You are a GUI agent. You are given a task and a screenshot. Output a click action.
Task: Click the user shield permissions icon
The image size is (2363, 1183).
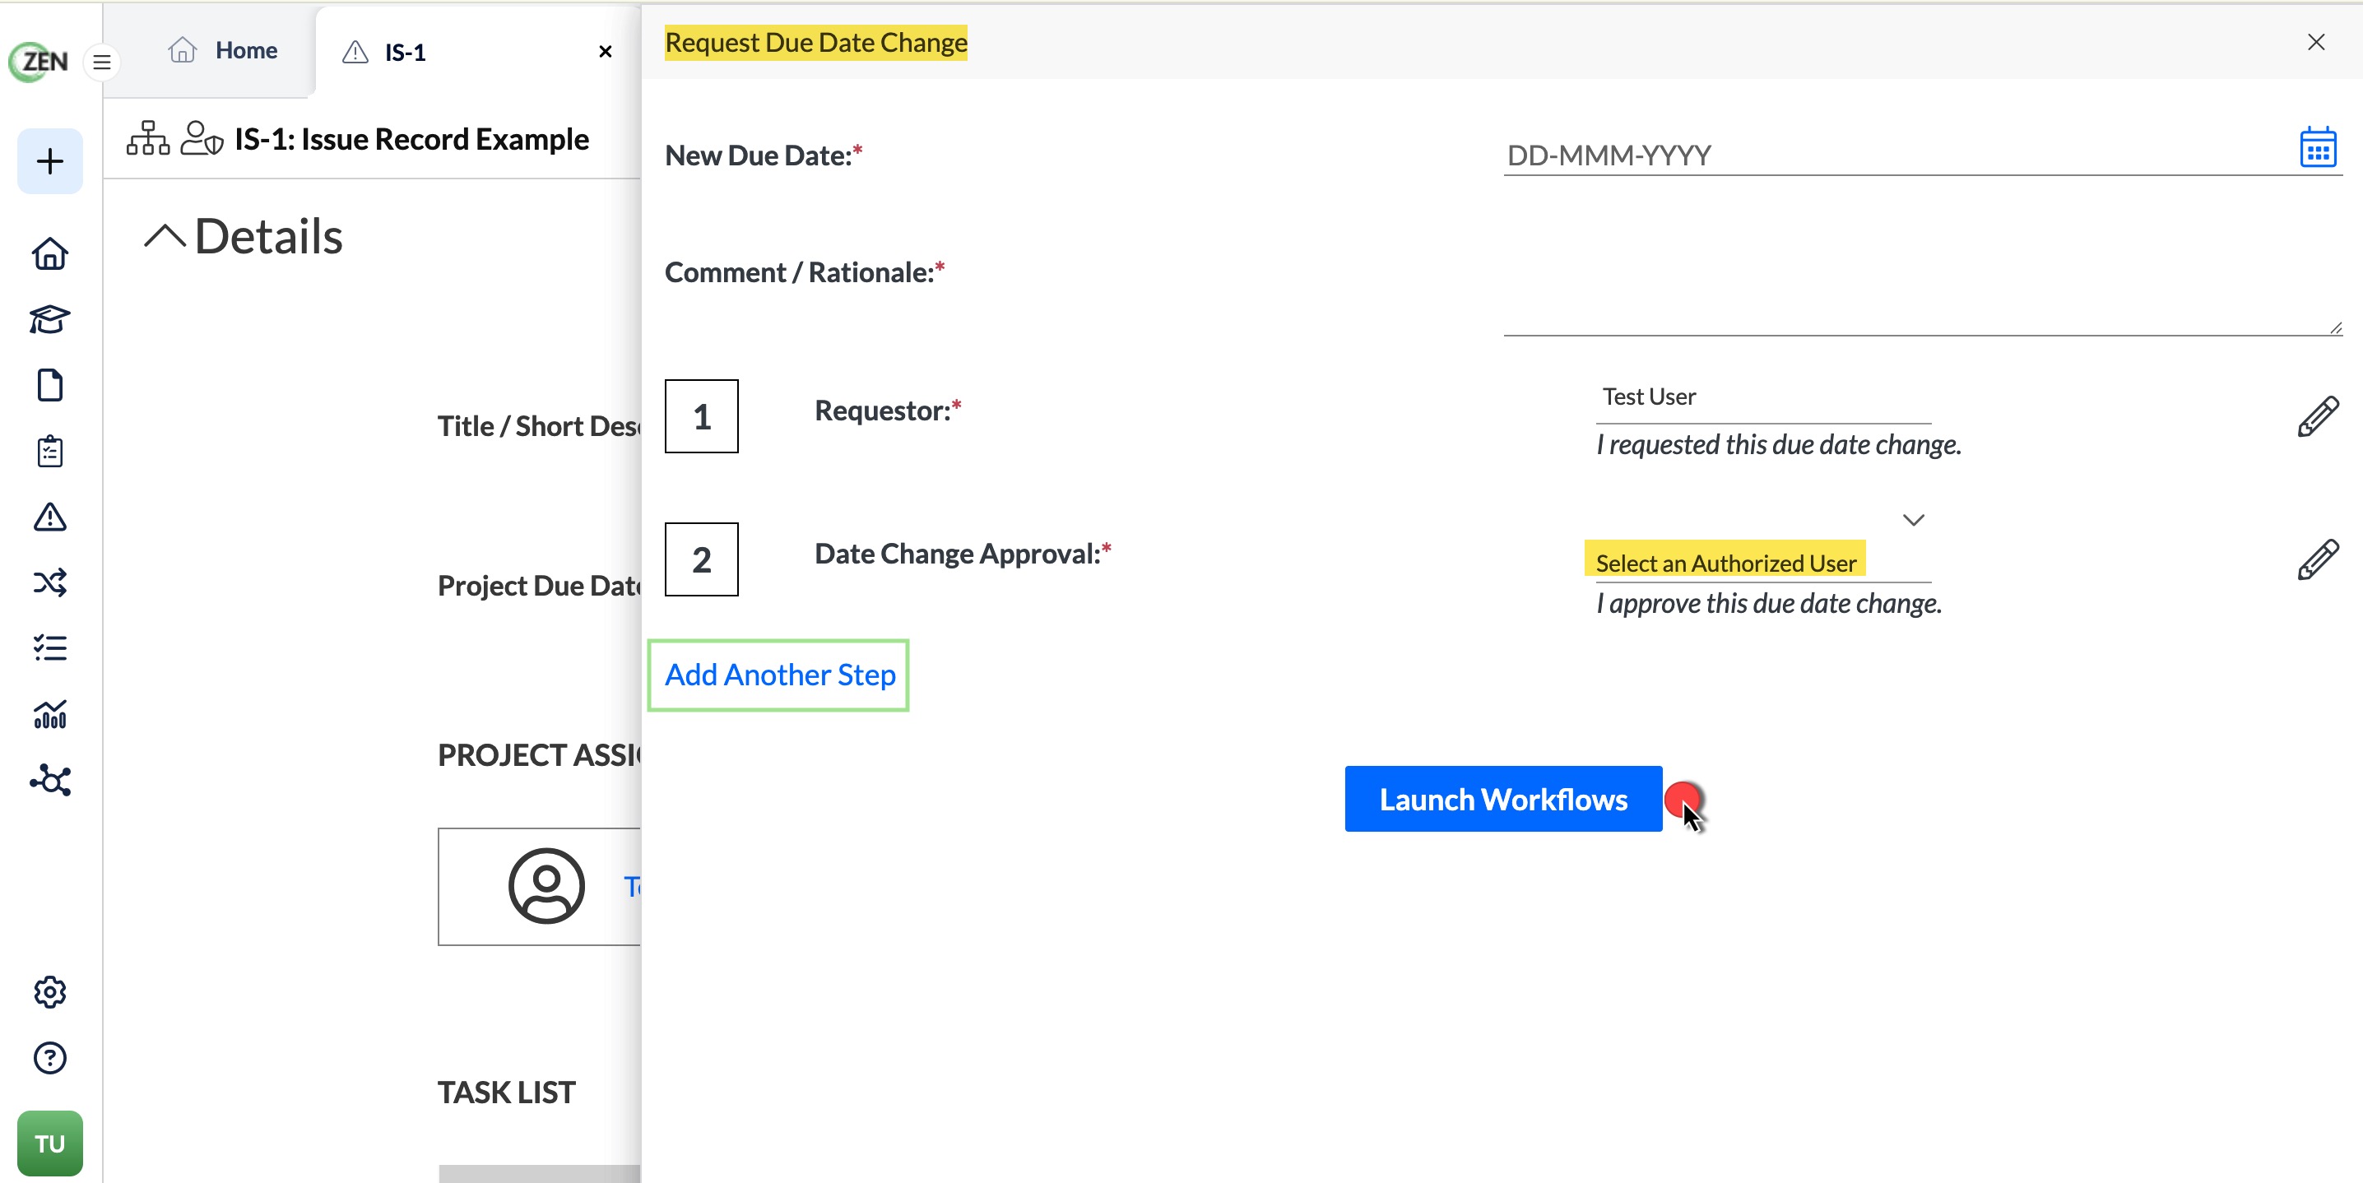point(202,138)
